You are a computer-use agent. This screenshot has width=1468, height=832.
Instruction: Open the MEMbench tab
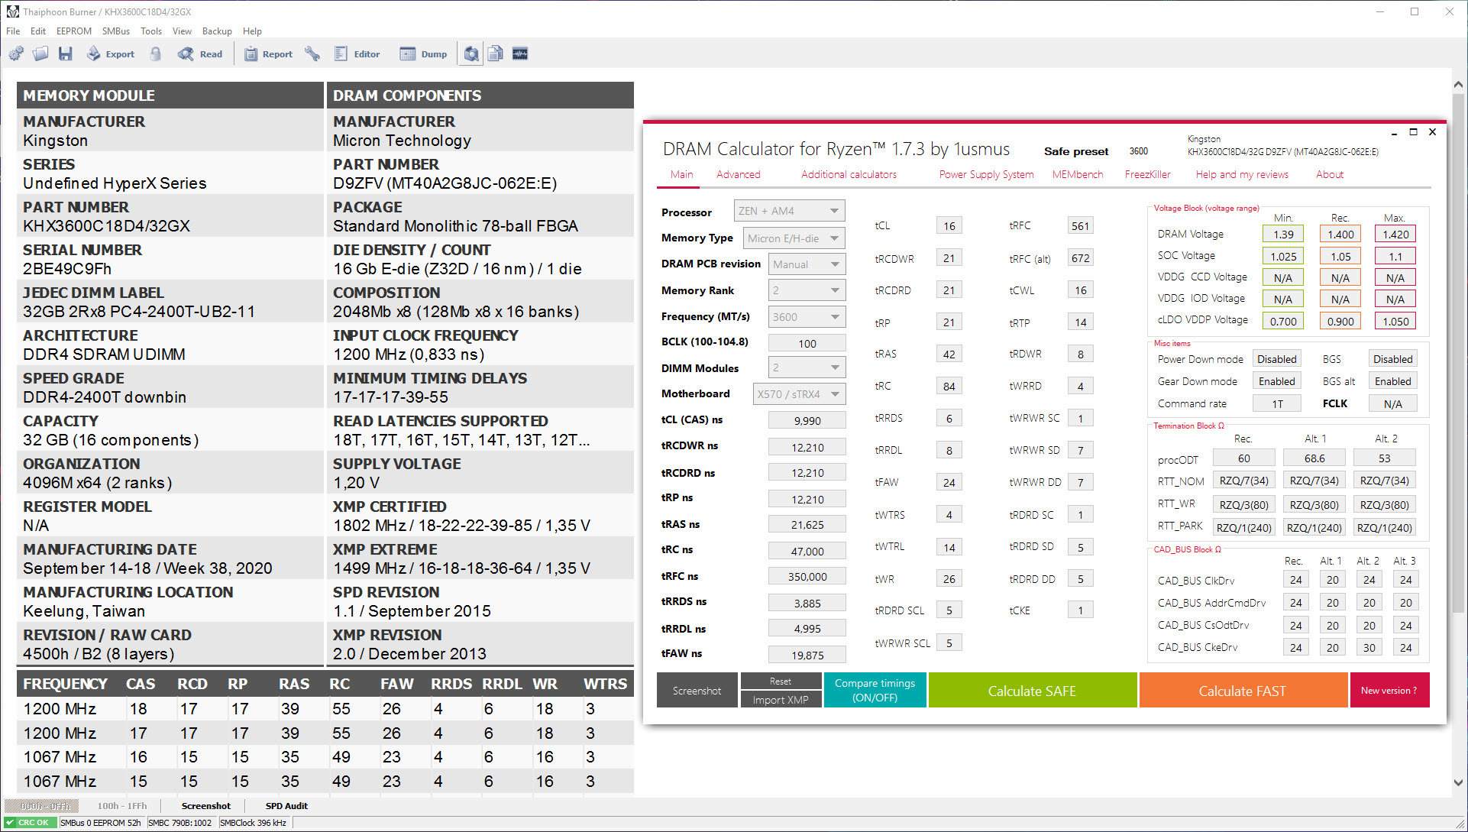click(1077, 174)
